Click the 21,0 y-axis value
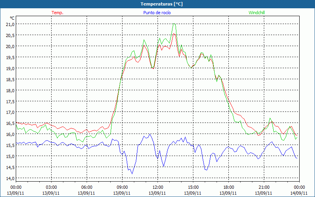The image size is (315, 197). coord(10,24)
